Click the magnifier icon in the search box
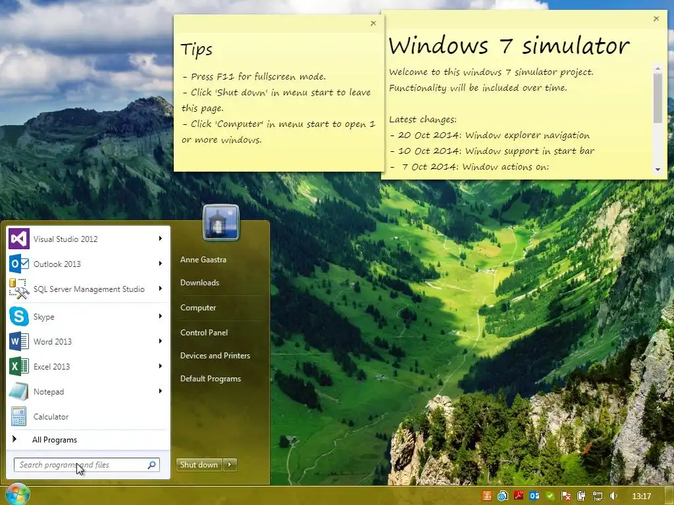This screenshot has height=505, width=674. pos(152,465)
